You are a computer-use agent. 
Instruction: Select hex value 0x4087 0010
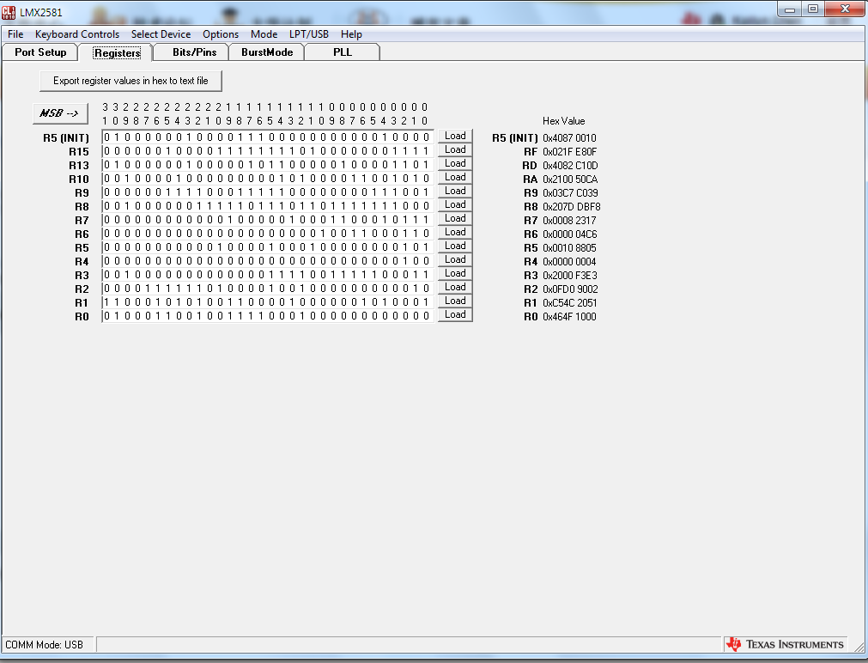569,138
